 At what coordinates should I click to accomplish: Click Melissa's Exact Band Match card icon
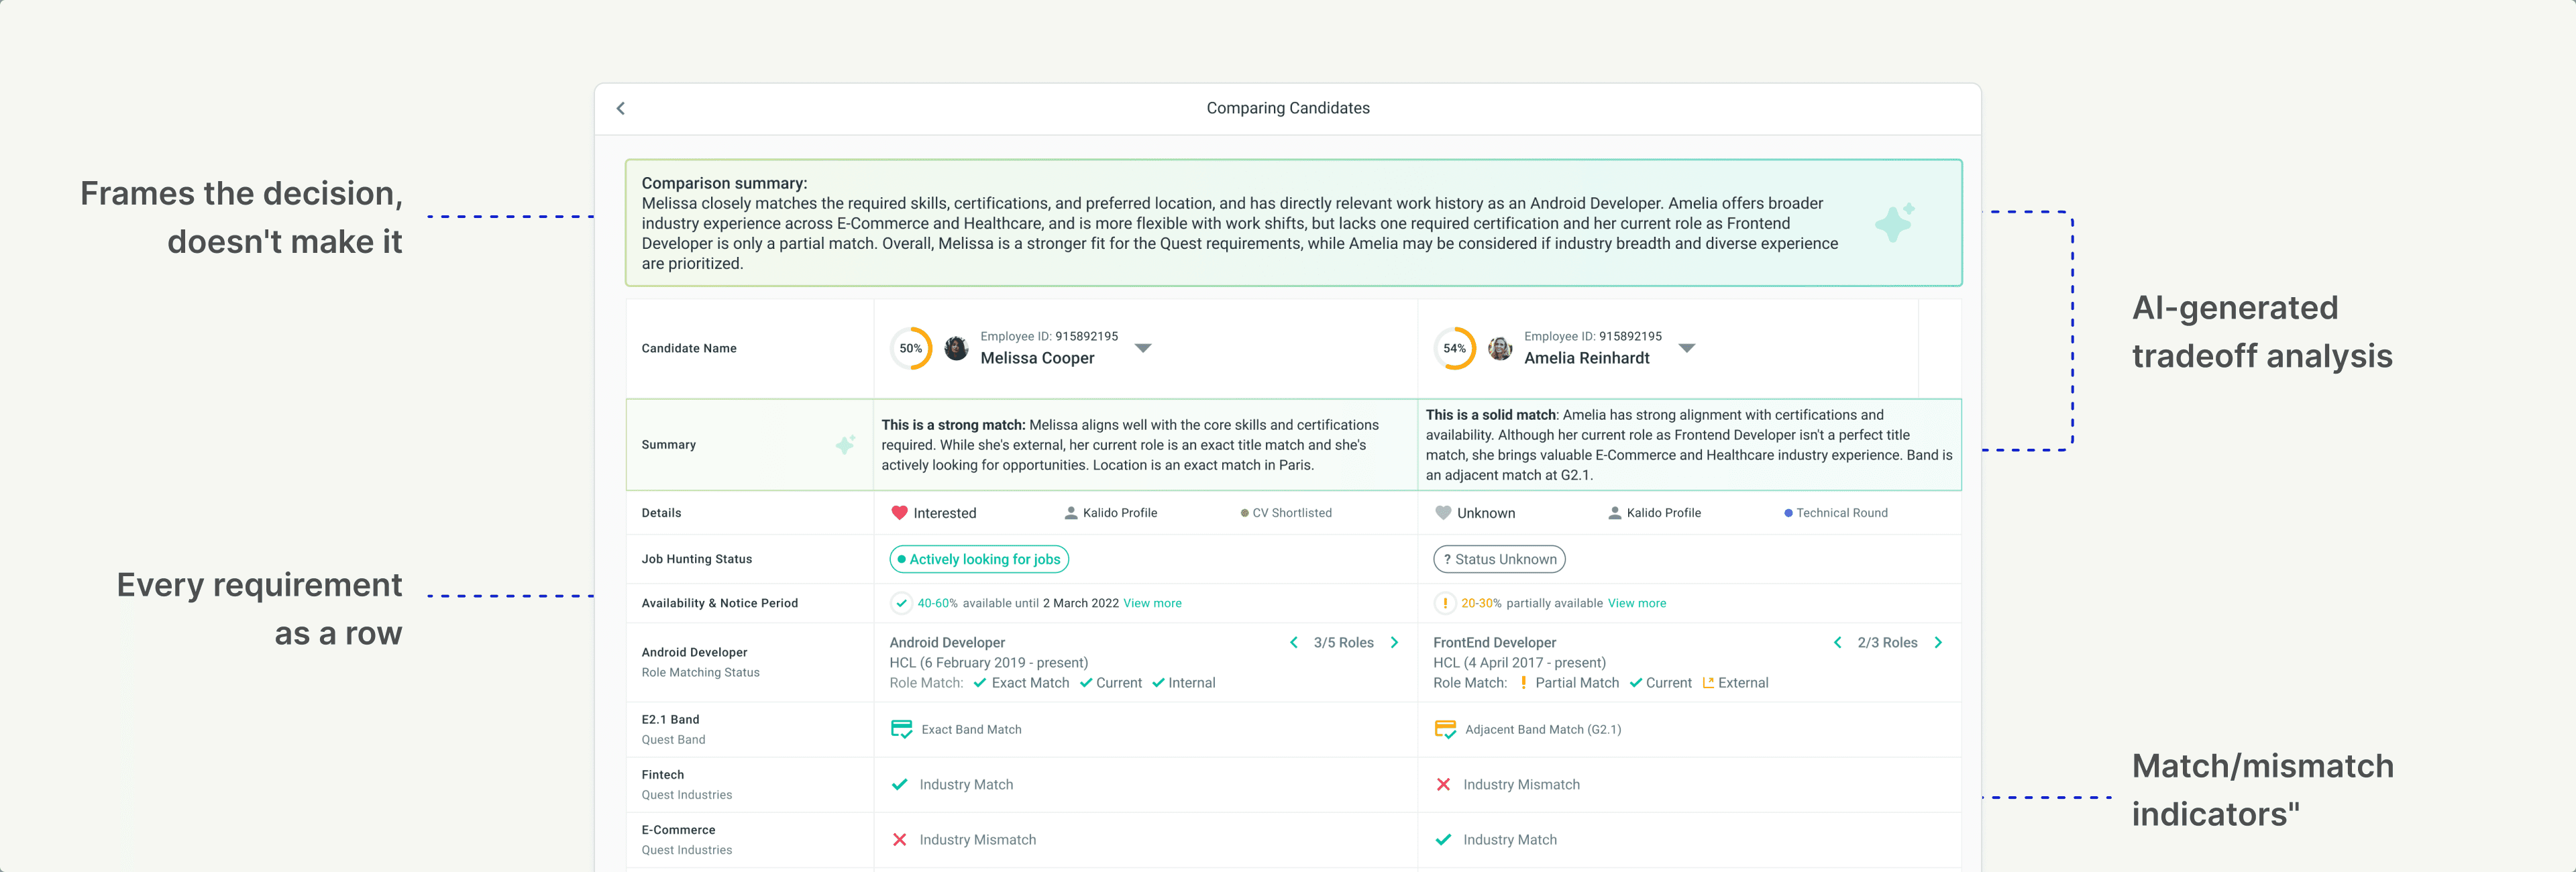[x=901, y=729]
